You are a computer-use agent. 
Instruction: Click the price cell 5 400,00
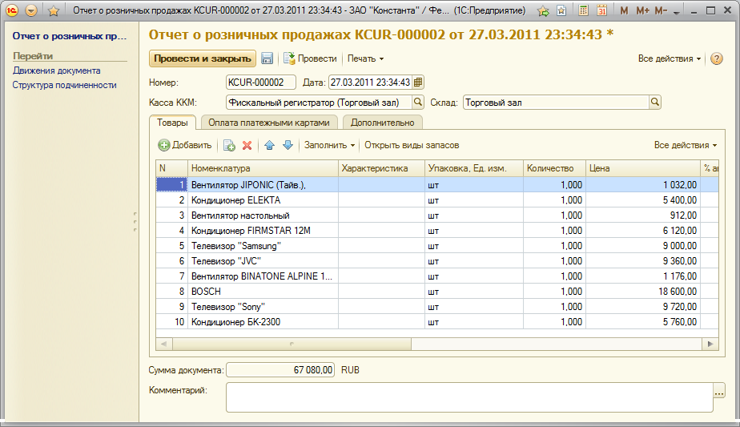(x=642, y=200)
